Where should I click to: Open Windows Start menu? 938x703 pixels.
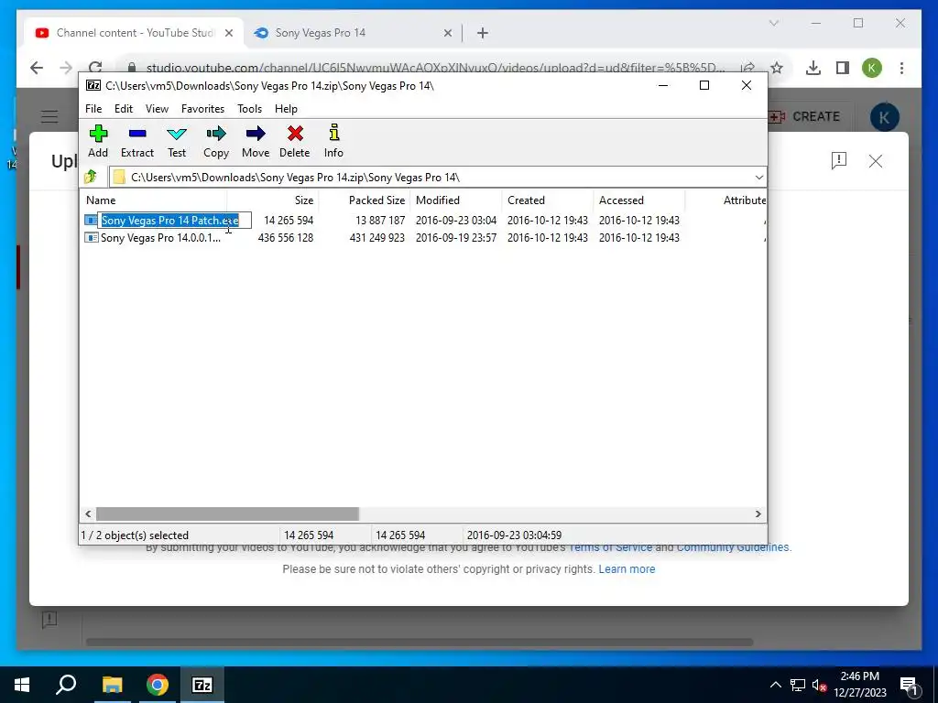pyautogui.click(x=22, y=685)
